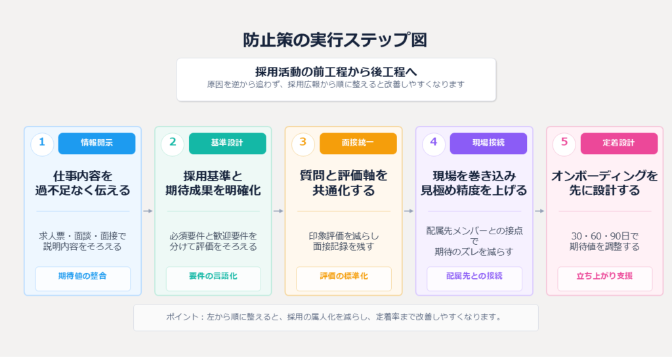The height and width of the screenshot is (357, 672).
Task: Select the orange number 3 circle
Action: click(303, 143)
